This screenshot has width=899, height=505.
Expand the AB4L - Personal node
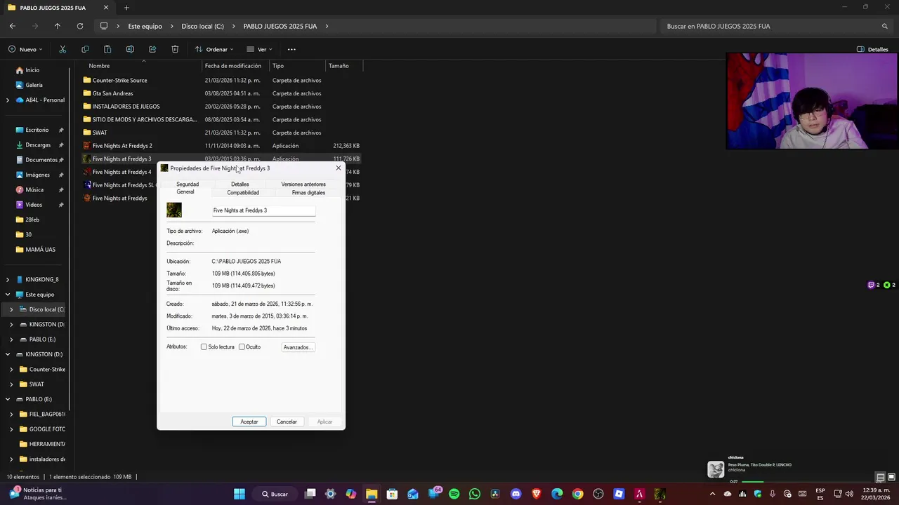[8, 100]
